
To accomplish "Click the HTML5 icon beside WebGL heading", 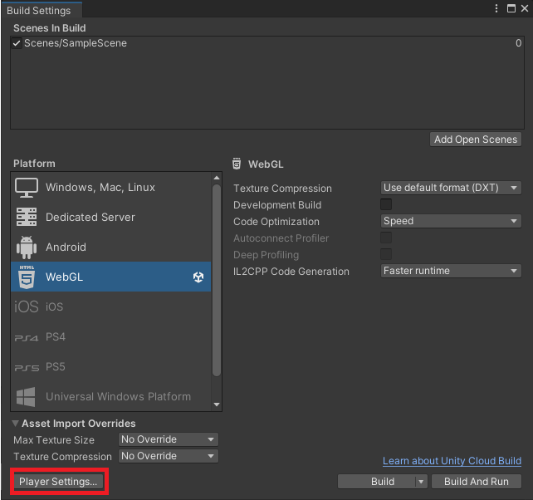I will point(237,164).
